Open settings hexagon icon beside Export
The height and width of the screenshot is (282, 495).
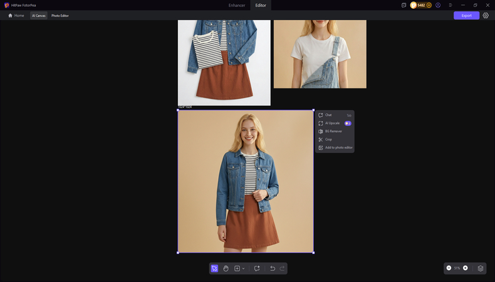point(486,16)
